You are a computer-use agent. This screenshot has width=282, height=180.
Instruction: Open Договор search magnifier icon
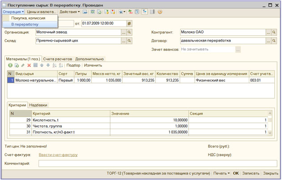[274, 41]
